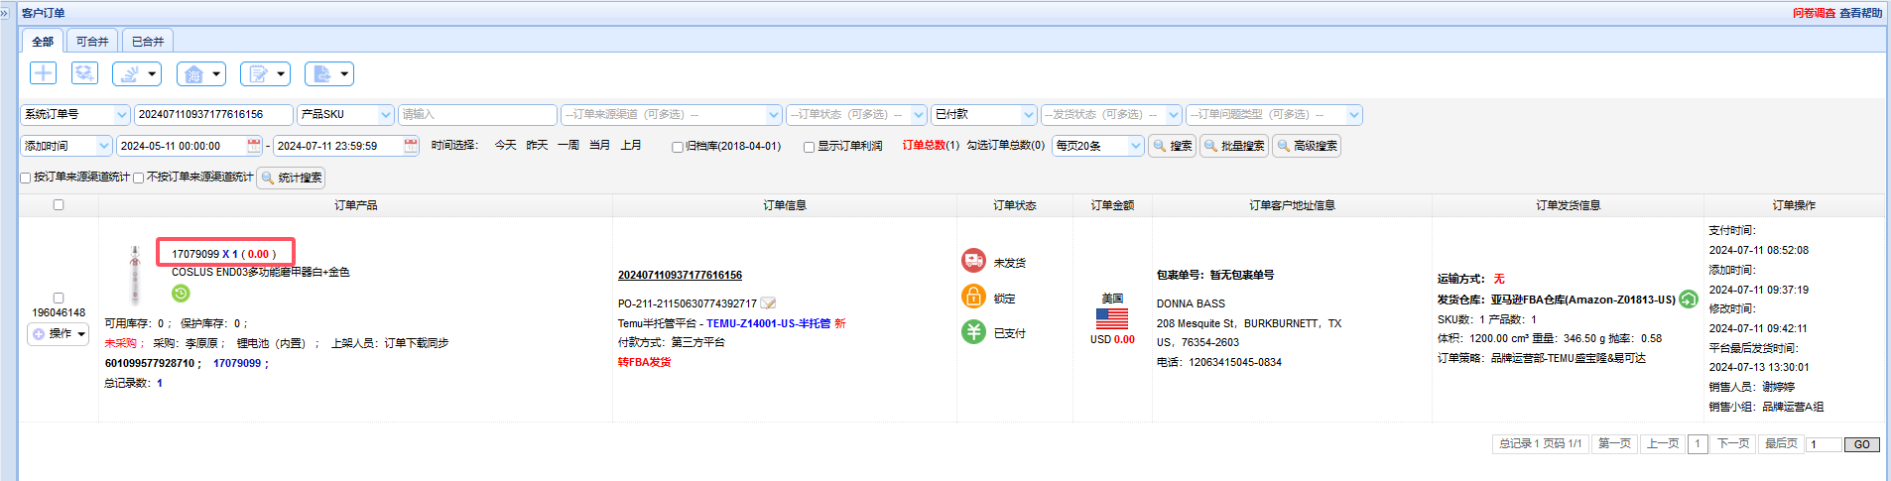Go to 下一页 in pagination
This screenshot has height=481, width=1891.
click(x=1733, y=443)
